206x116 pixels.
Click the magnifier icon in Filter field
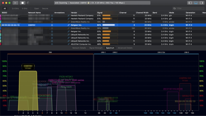(x=175, y=8)
